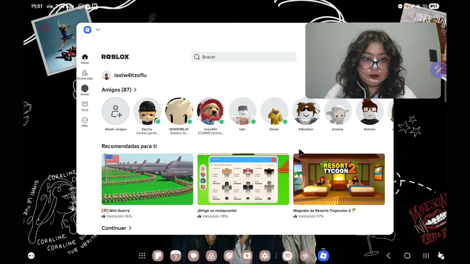Screen dimensions: 470x264
Task: Open the camera app in the taskbar
Action: tap(247, 256)
